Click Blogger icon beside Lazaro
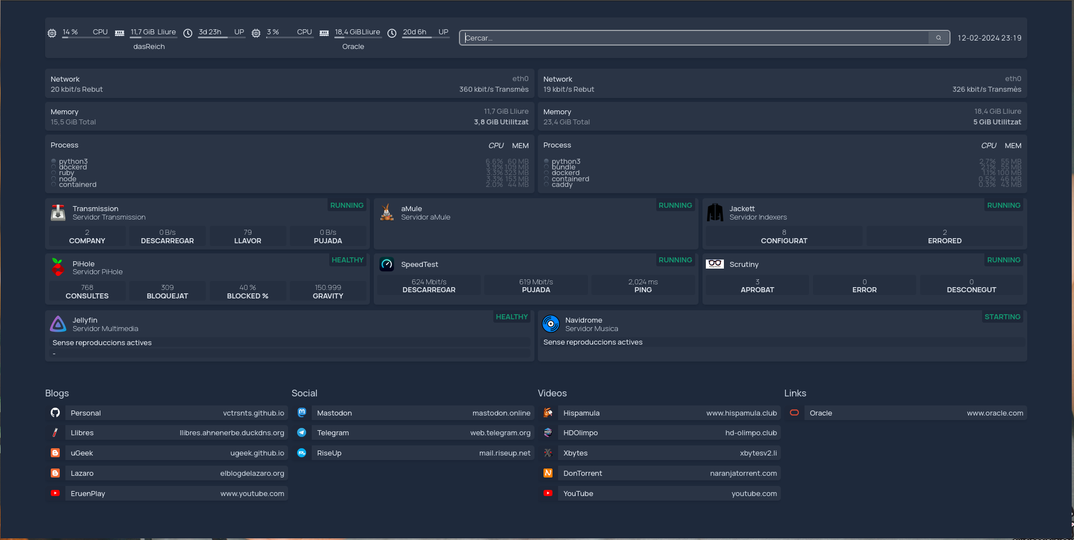The width and height of the screenshot is (1074, 540). pos(55,473)
